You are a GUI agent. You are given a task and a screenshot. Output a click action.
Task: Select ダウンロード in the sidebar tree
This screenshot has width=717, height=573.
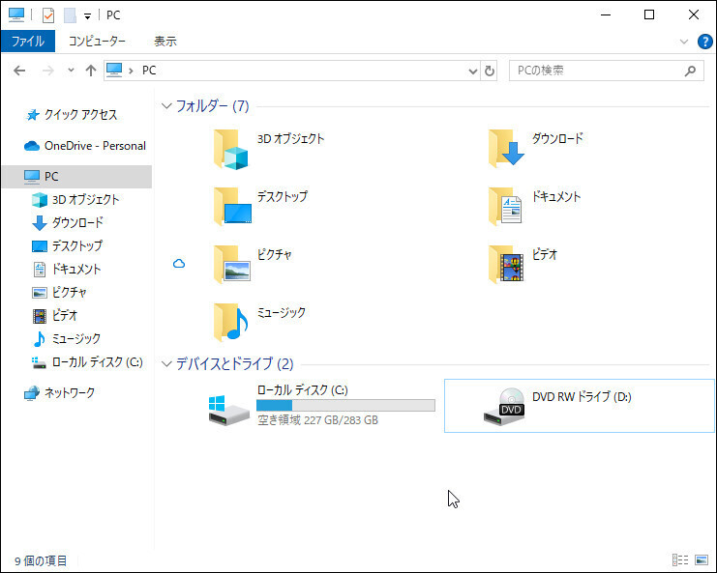pos(68,223)
